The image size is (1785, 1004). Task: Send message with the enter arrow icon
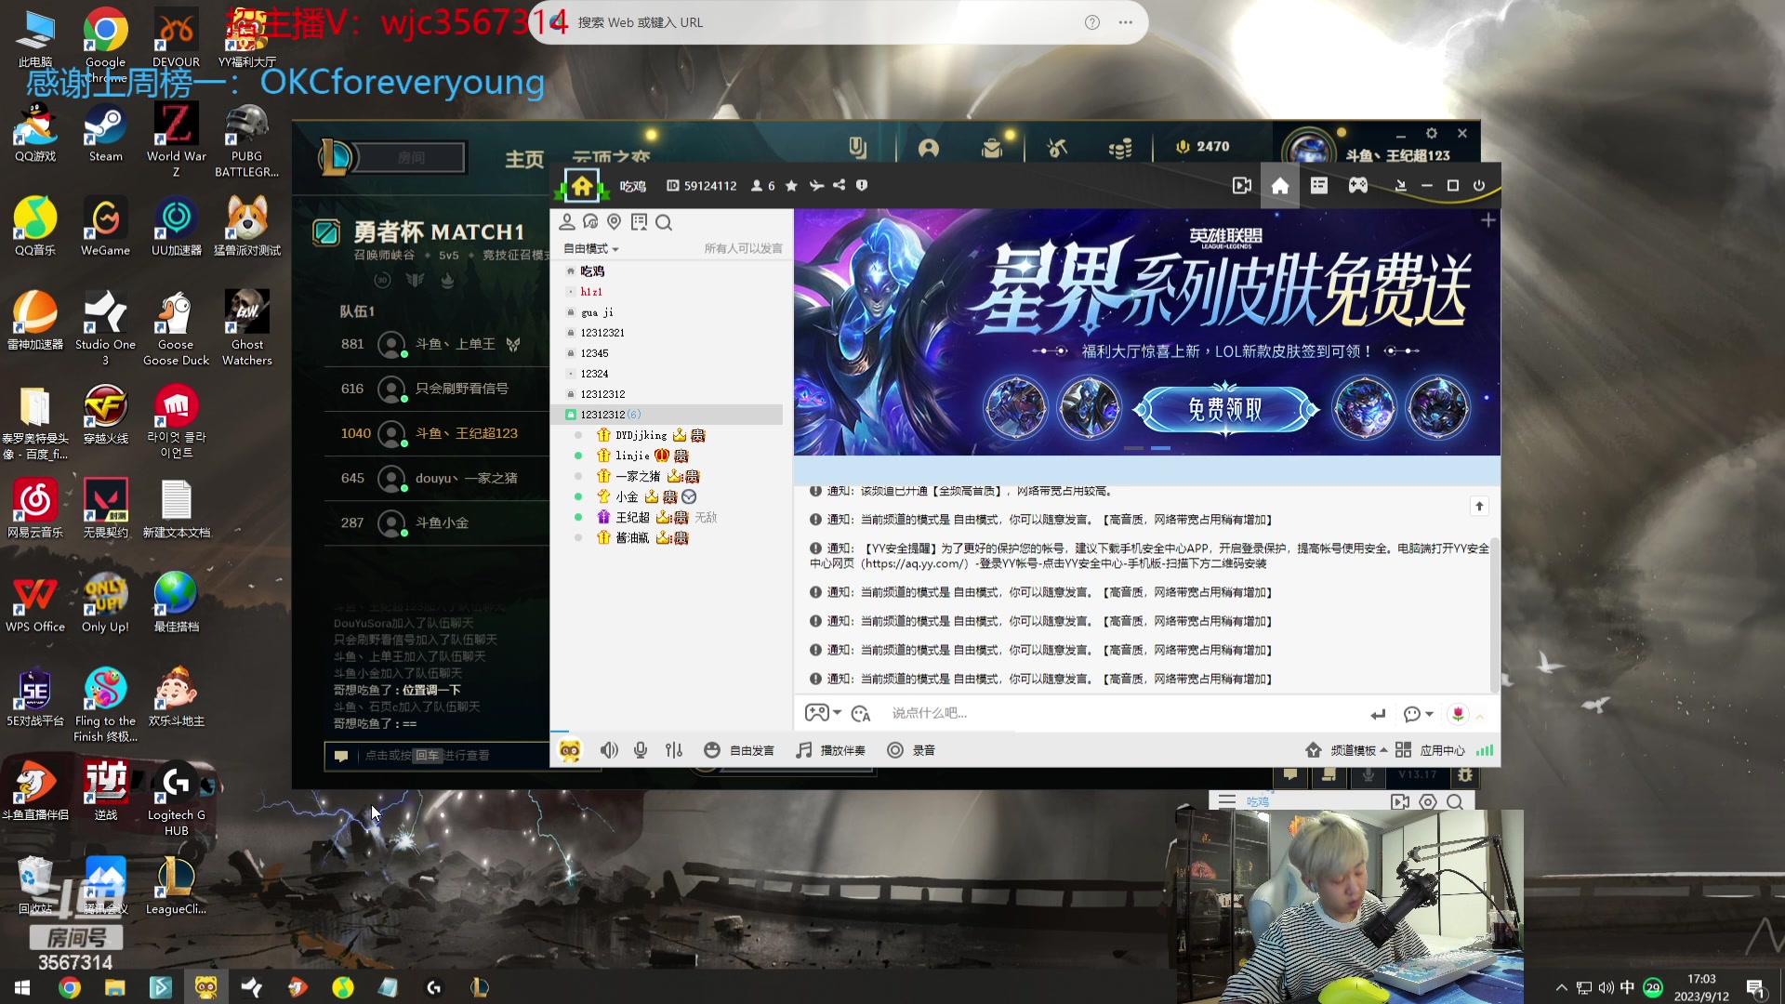[1378, 714]
